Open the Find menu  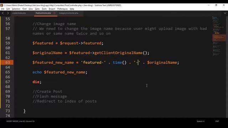click(24, 9)
